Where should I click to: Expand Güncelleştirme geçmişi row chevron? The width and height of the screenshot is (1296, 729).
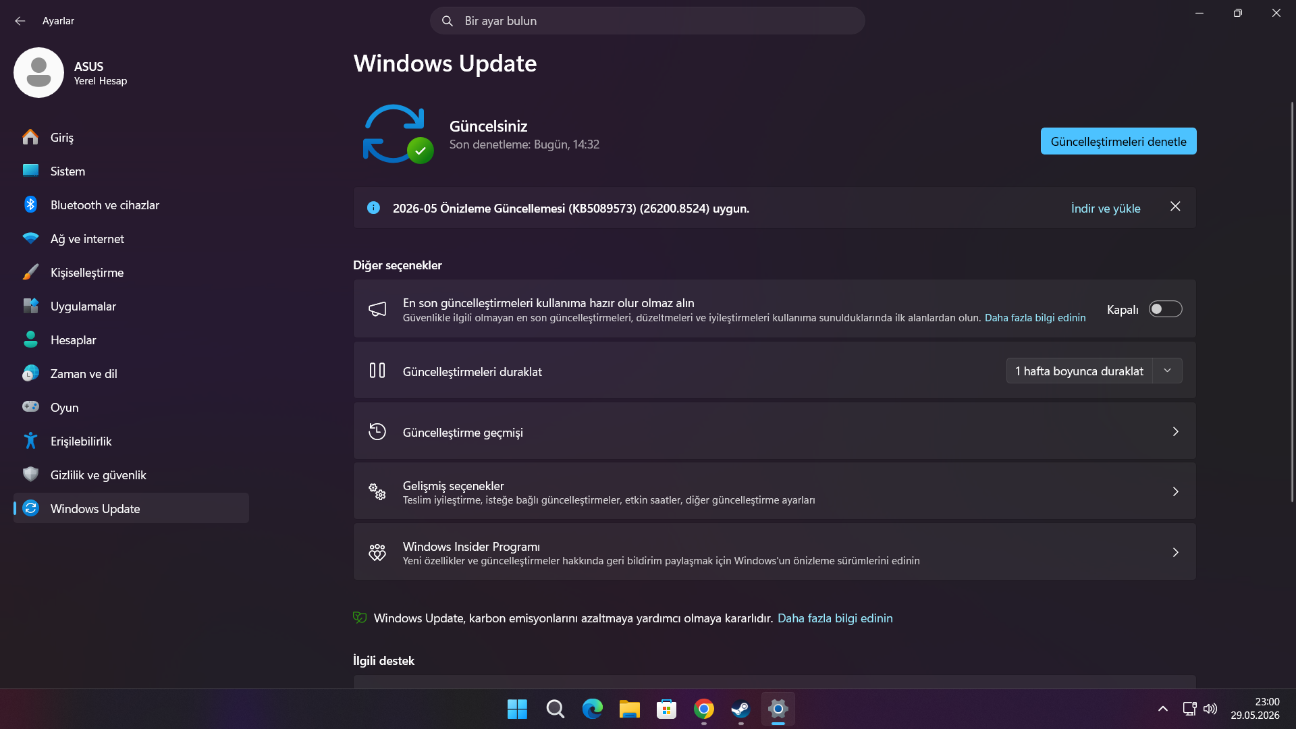pos(1175,431)
